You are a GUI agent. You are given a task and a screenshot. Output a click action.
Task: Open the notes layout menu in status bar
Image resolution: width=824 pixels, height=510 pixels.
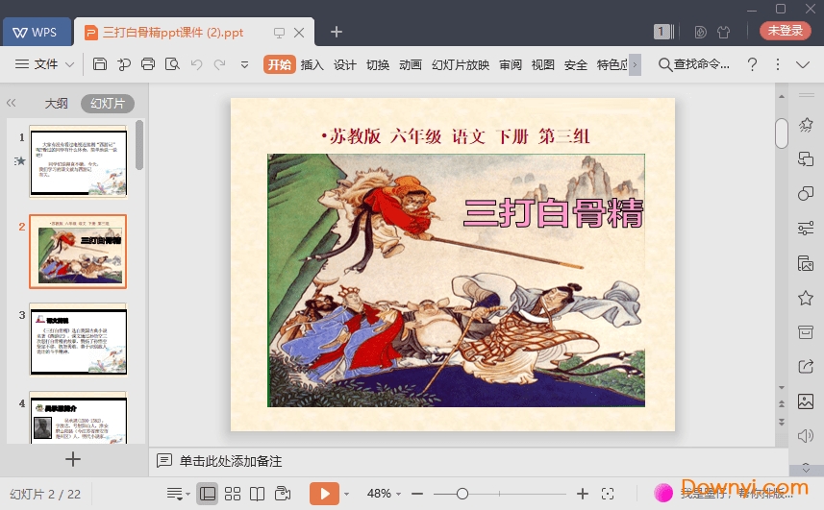178,494
